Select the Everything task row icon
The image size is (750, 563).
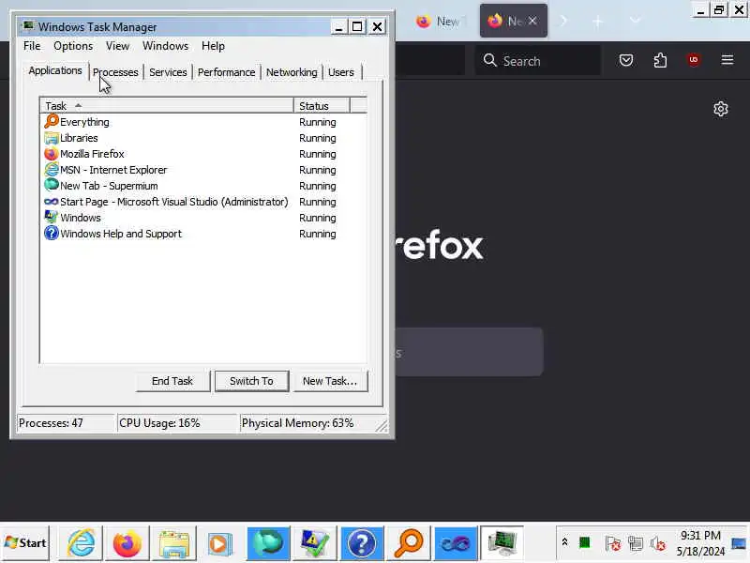[x=52, y=122]
